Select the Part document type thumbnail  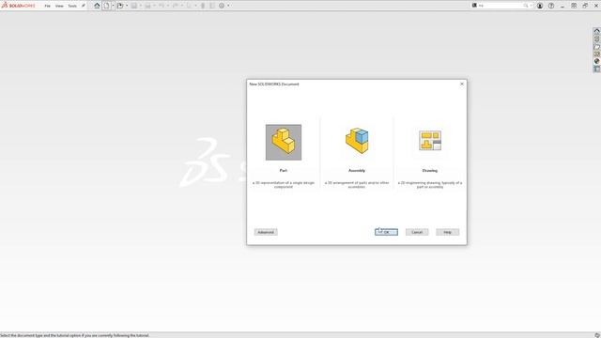pyautogui.click(x=284, y=142)
